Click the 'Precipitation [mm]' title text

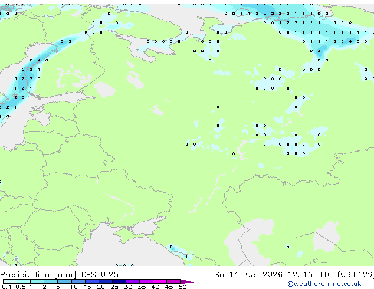click(x=38, y=275)
